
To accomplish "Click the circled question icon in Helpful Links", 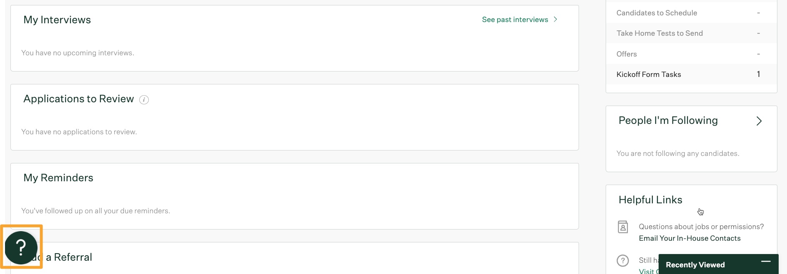I will 623,261.
